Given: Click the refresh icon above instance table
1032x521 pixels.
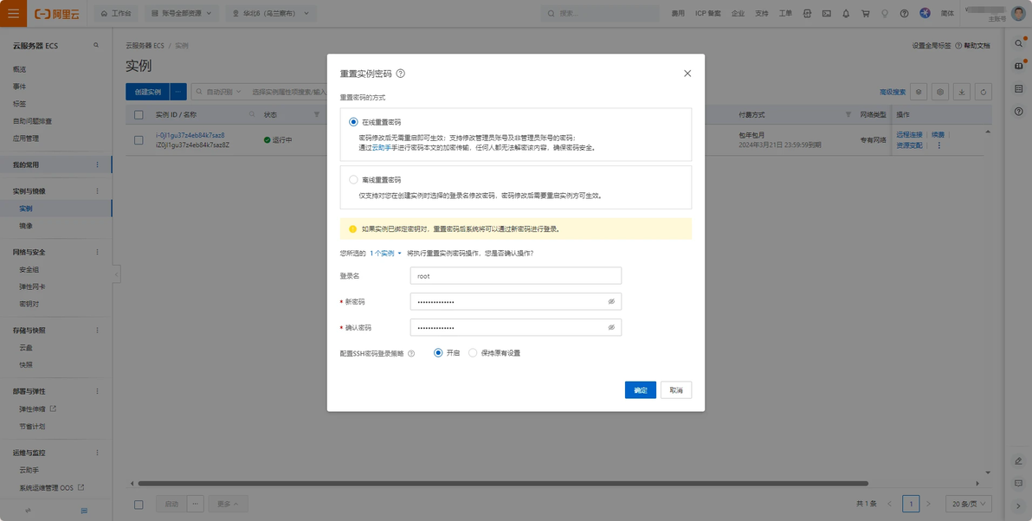Looking at the screenshot, I should pos(984,92).
